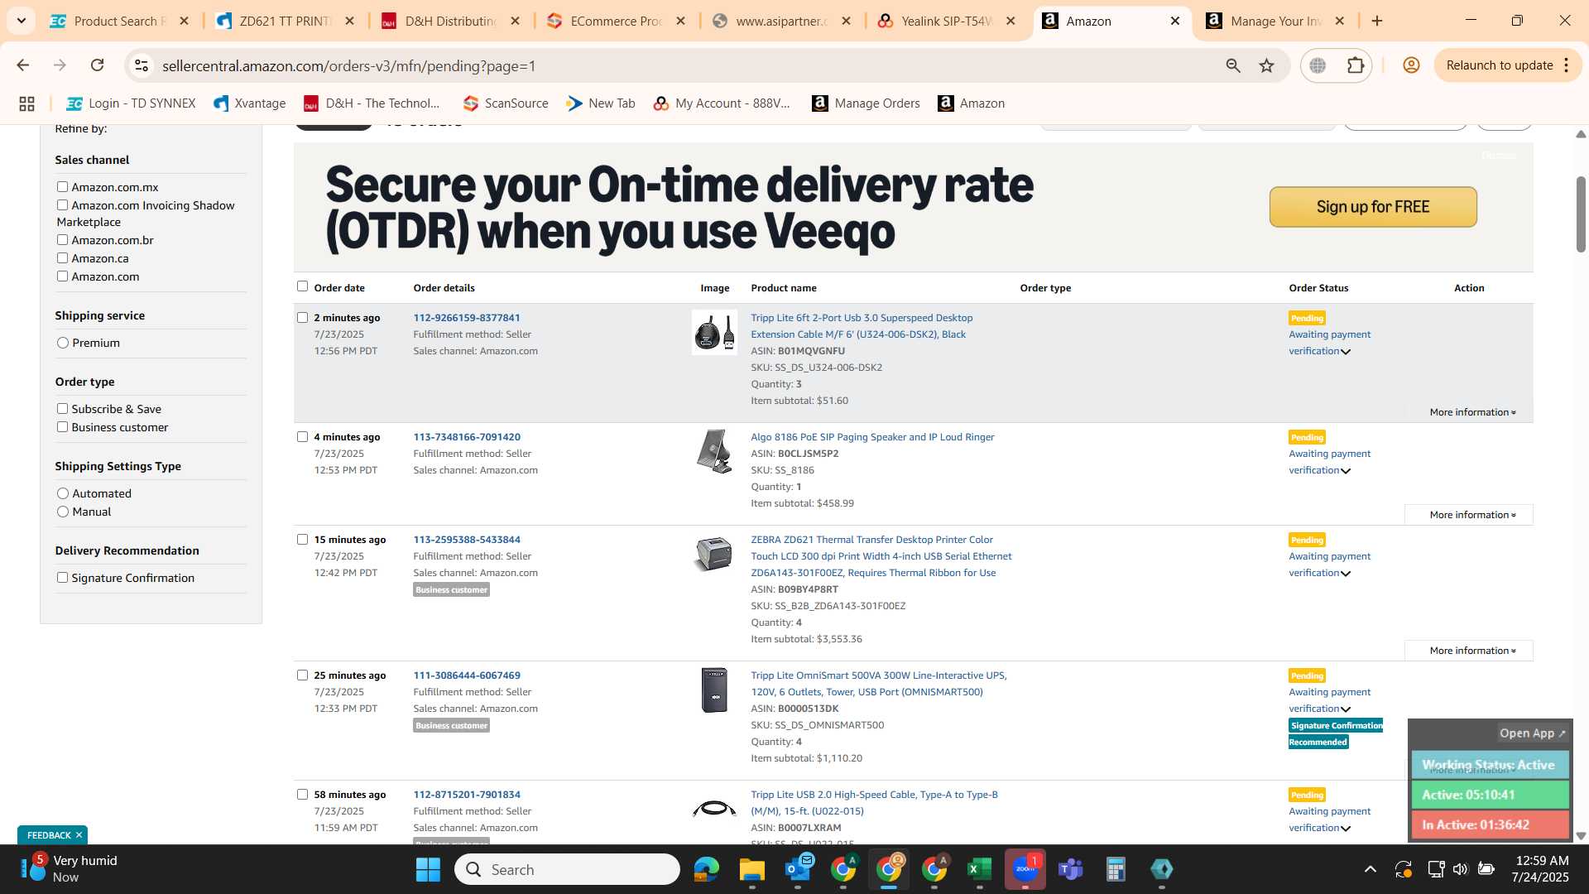Image resolution: width=1589 pixels, height=894 pixels.
Task: Switch to the ECommerce Product tab
Action: [617, 21]
